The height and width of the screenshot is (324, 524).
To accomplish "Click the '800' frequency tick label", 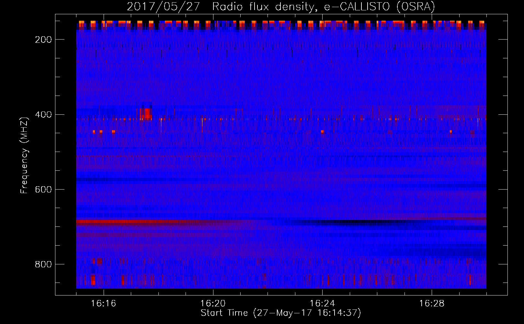I will (43, 264).
